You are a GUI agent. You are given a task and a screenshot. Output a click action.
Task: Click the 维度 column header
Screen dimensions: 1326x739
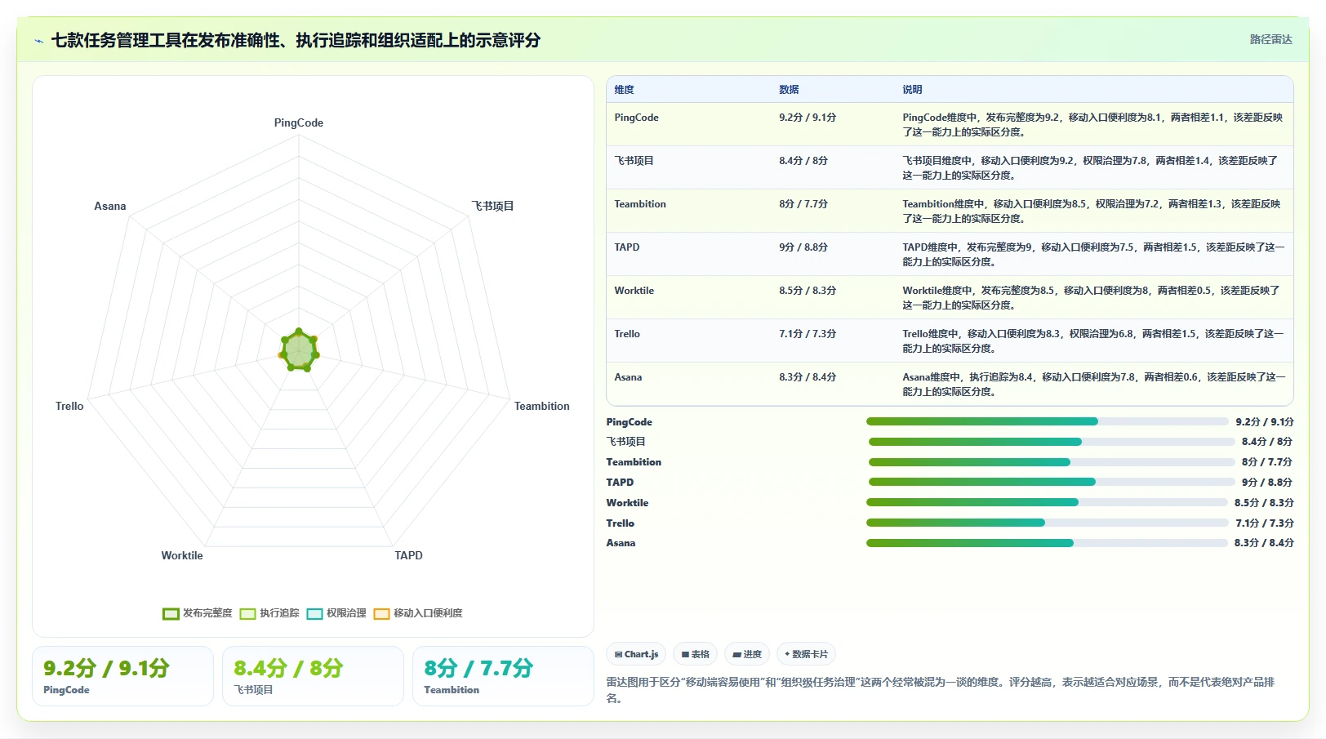[x=624, y=90]
